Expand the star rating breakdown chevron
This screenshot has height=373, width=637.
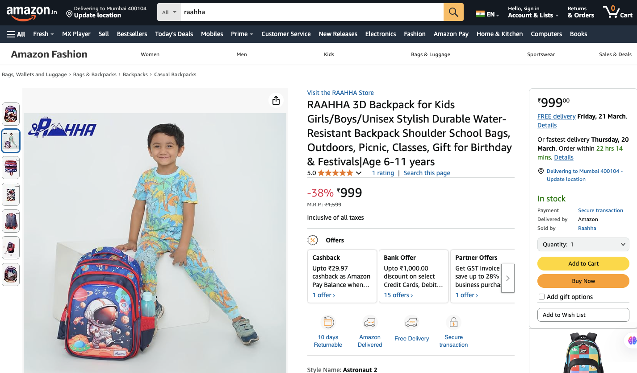coord(359,173)
